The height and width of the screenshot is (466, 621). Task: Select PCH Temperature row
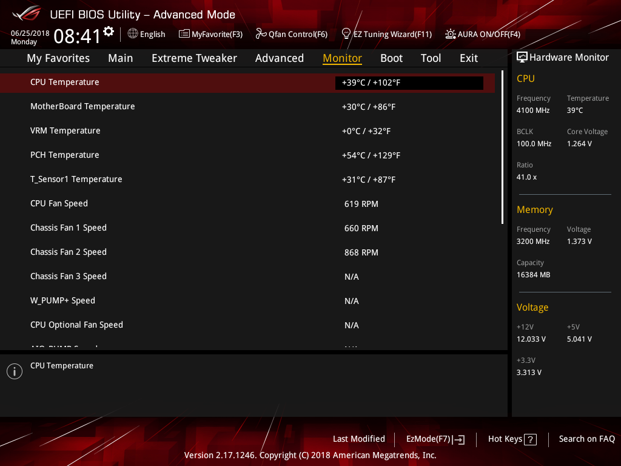247,155
